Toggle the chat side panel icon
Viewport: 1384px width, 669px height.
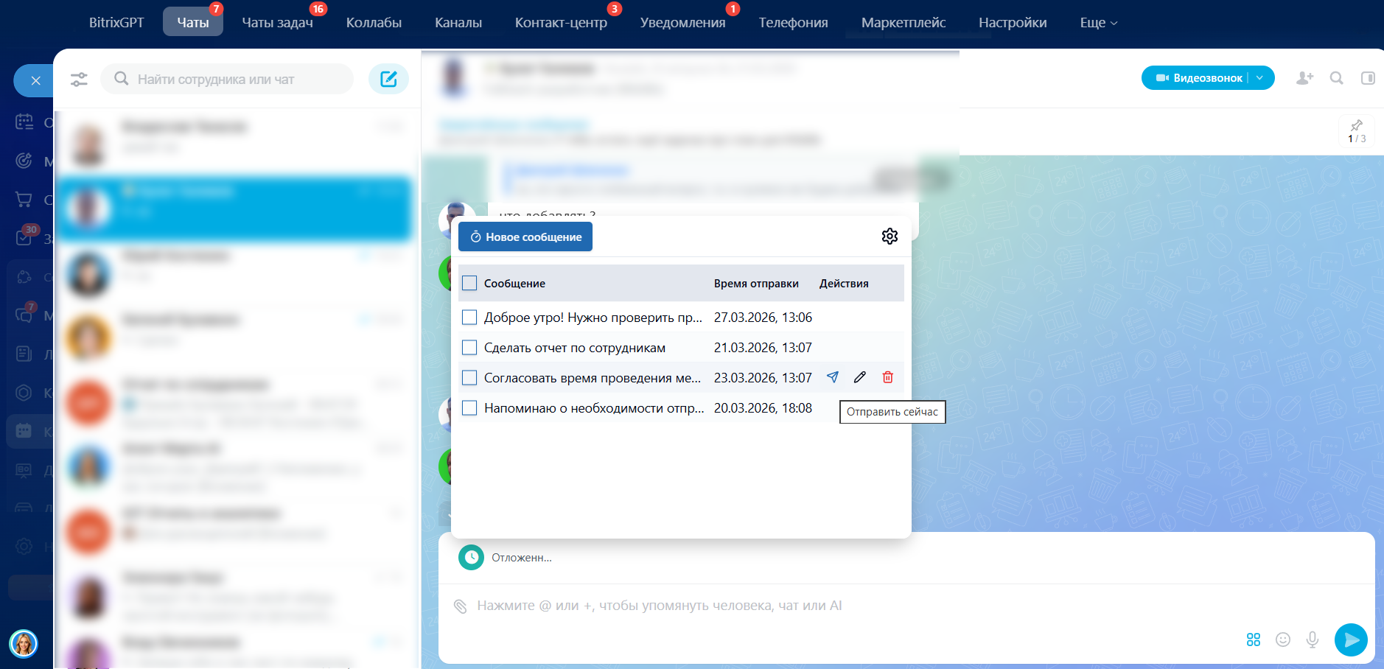point(1368,78)
